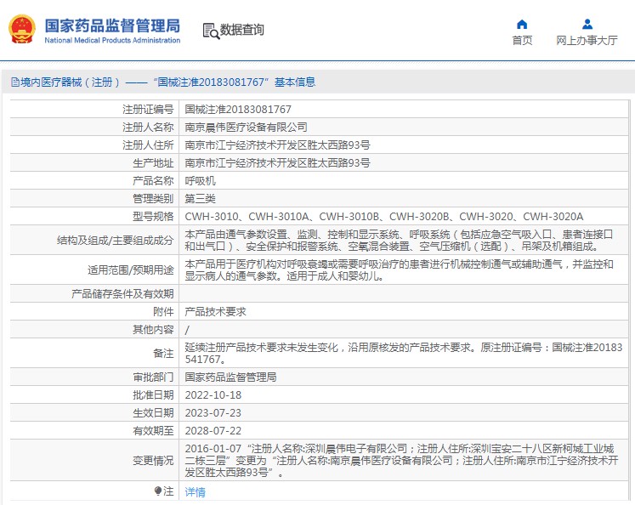The height and width of the screenshot is (505, 635).
Task: Click the national emblem logo
Action: [x=21, y=29]
